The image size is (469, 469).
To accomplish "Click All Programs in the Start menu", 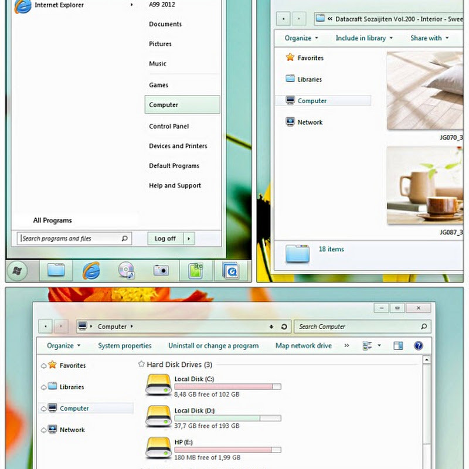I will click(x=52, y=221).
